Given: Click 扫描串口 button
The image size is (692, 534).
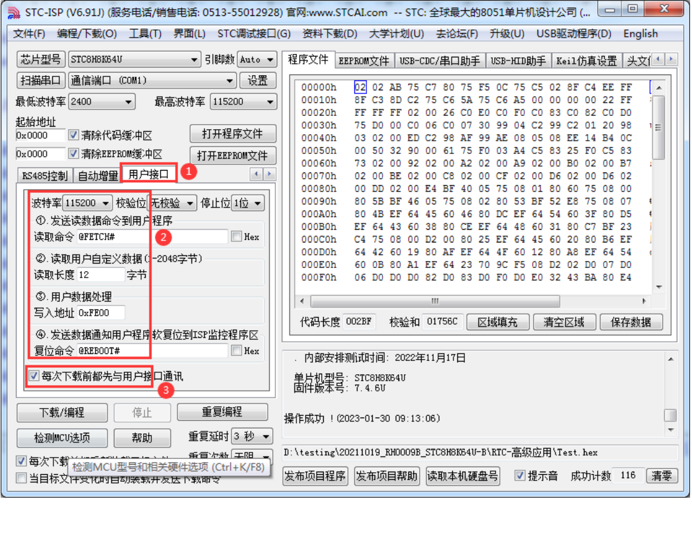Looking at the screenshot, I should (41, 80).
